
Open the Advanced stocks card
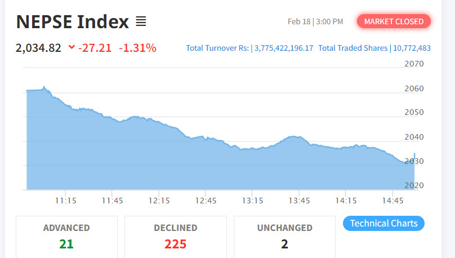[66, 236]
